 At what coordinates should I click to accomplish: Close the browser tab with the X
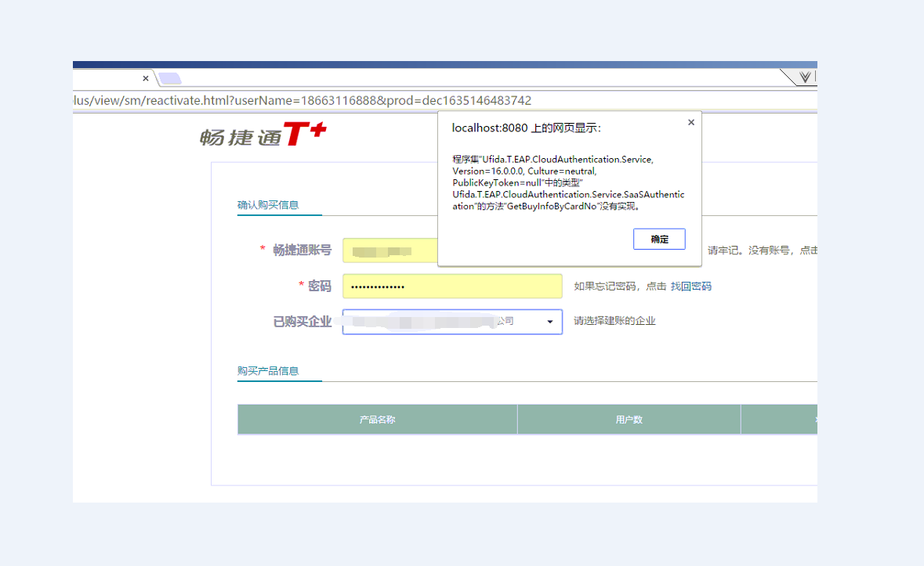pos(146,78)
